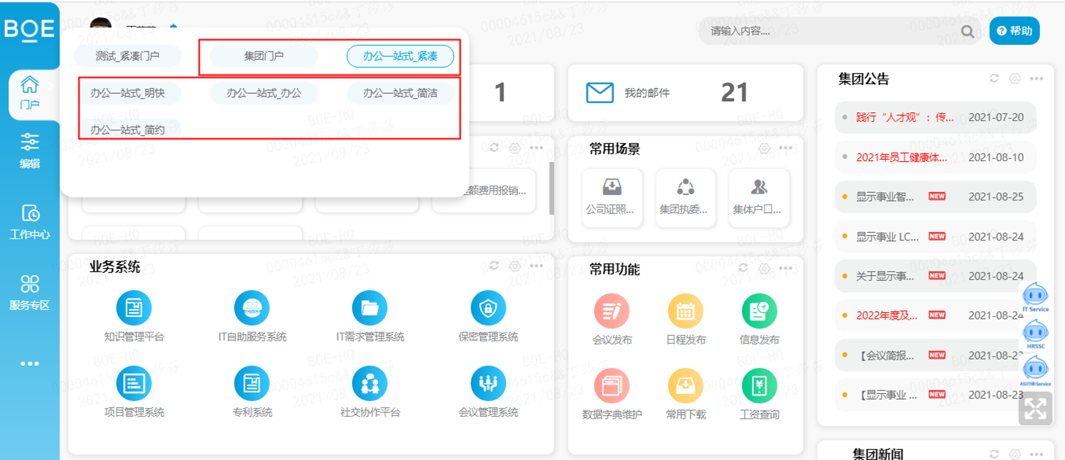Open the 保密管理系统 shield icon
Screen dimensions: 1065x460
click(488, 307)
